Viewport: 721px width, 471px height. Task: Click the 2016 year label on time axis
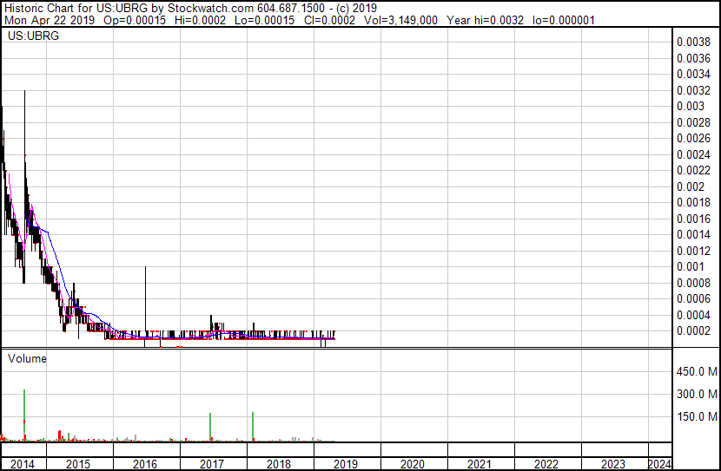(x=145, y=464)
